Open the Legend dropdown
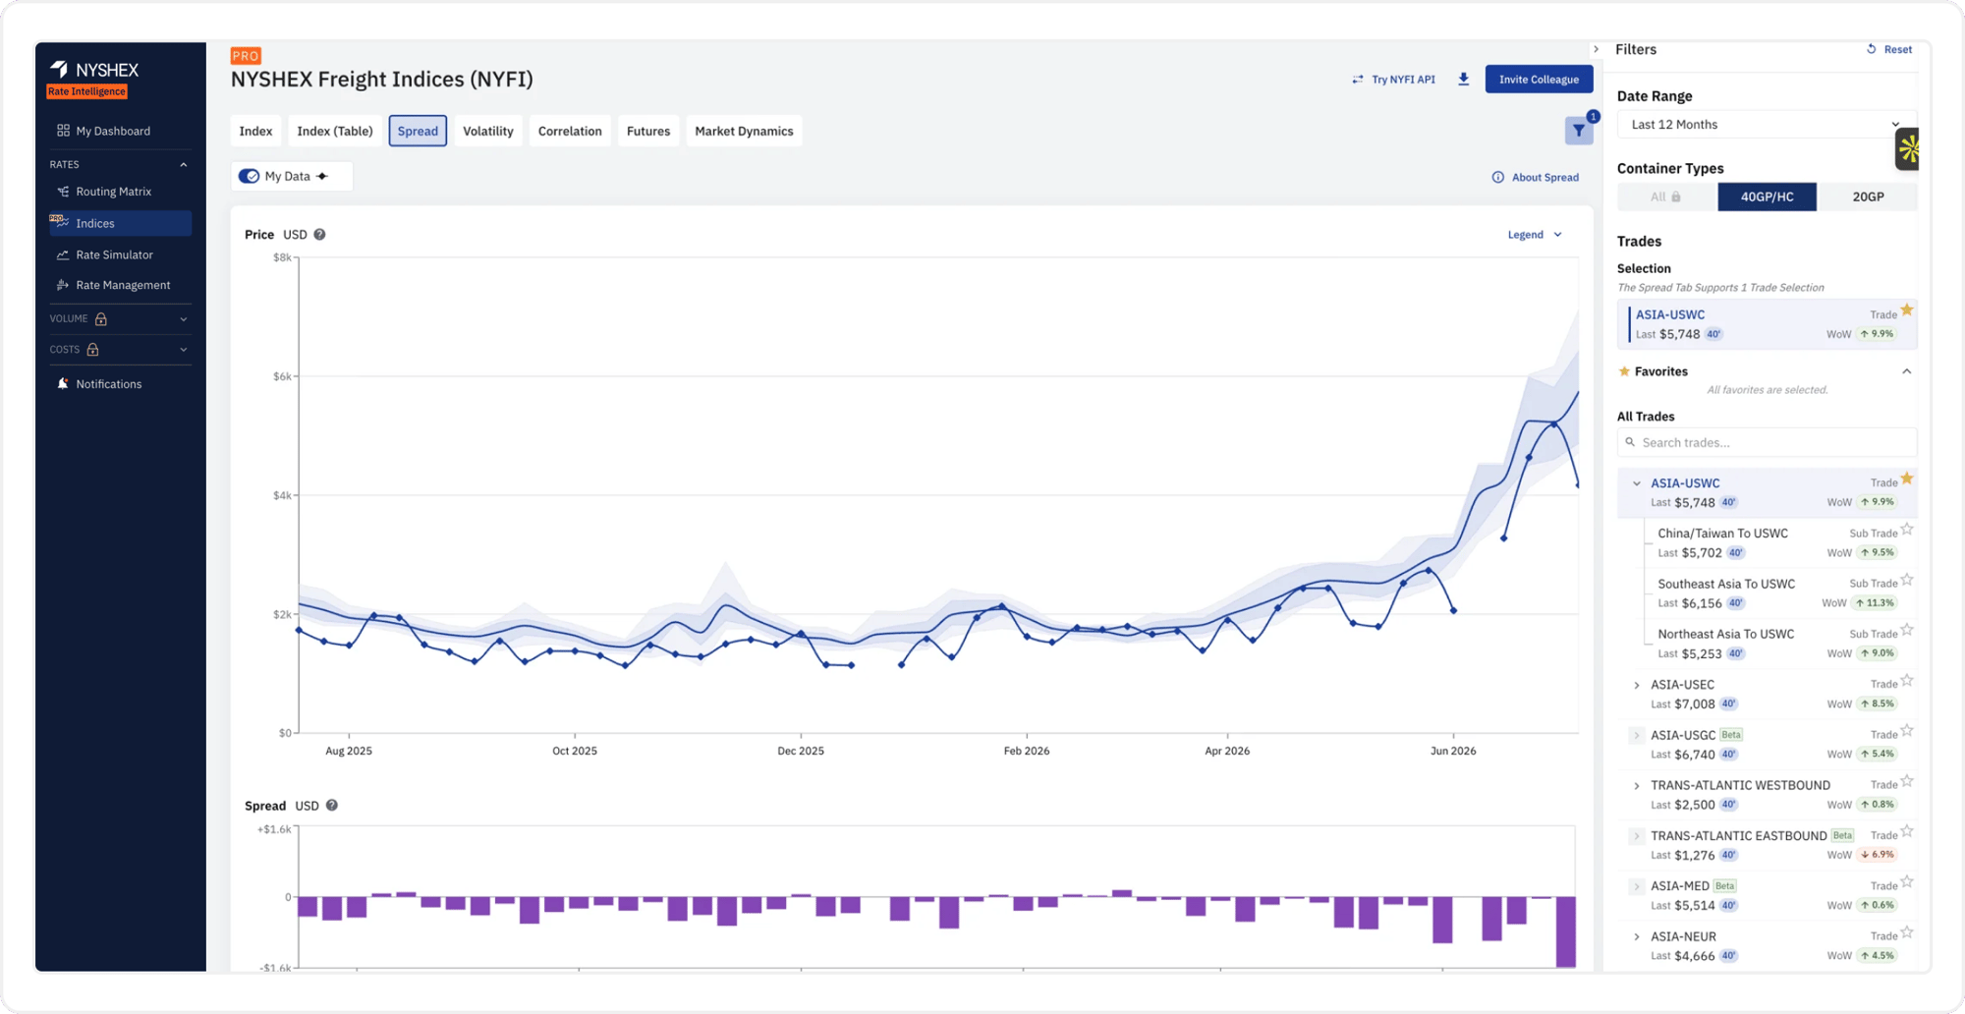Screen dimensions: 1965x1014 (x=1535, y=235)
